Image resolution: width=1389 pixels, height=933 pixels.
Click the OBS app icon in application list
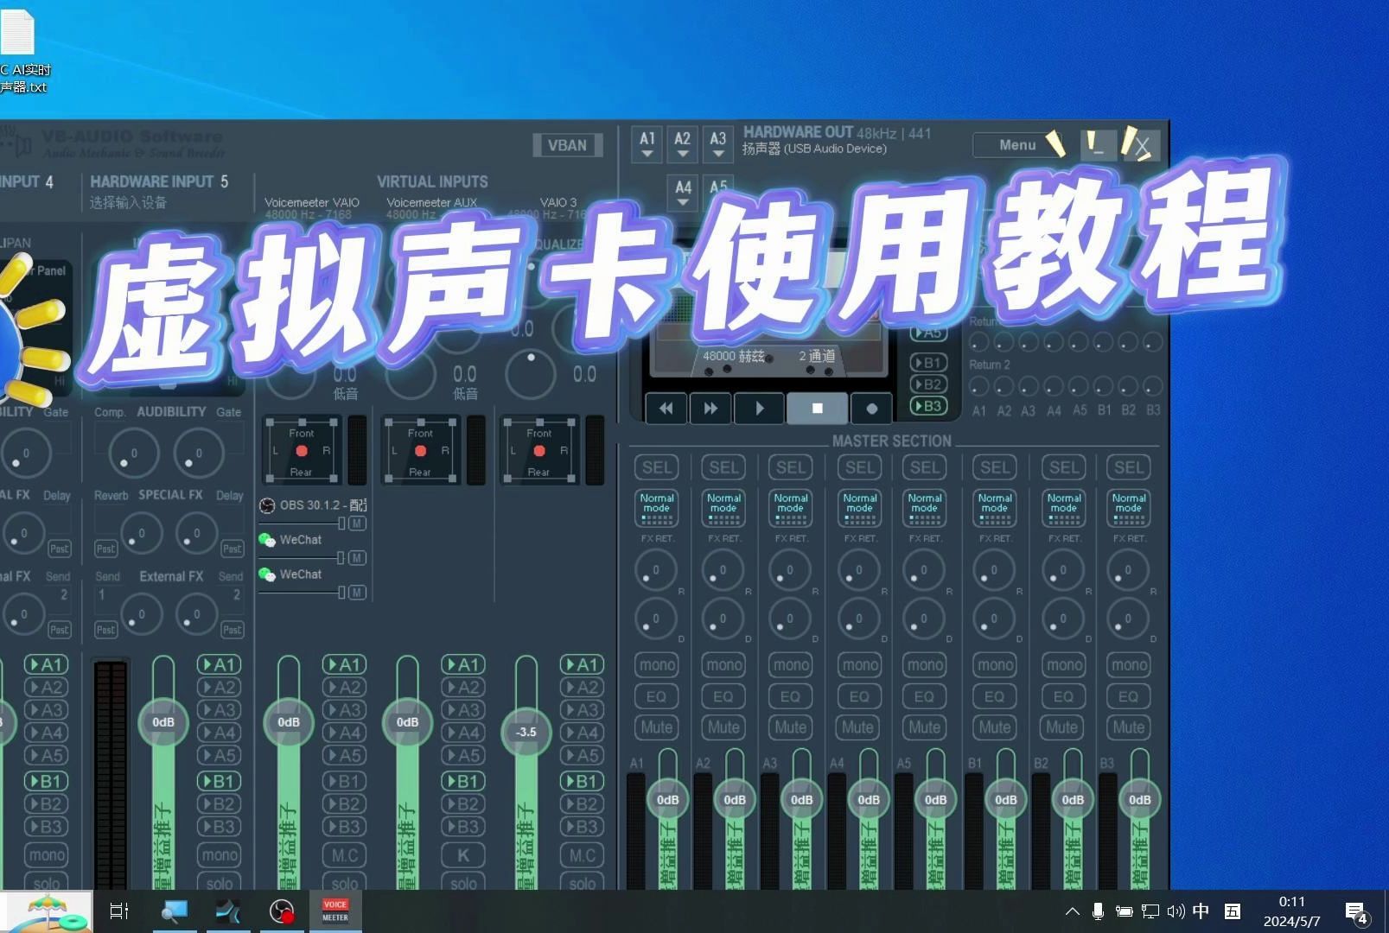(x=267, y=505)
